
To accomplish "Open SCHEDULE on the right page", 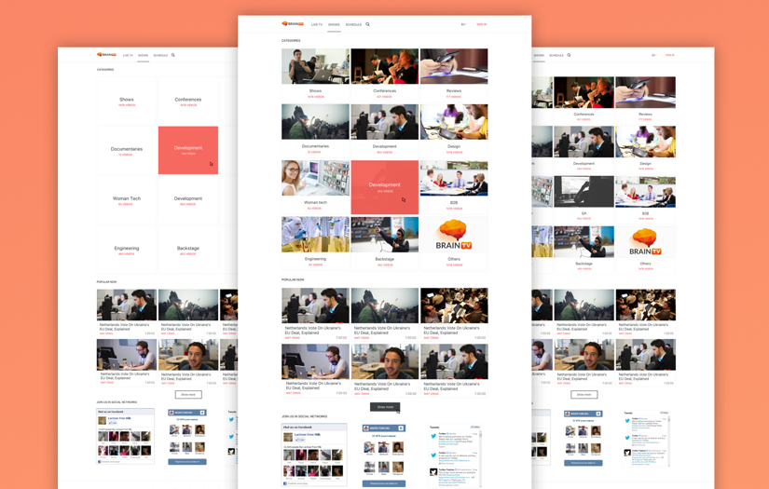I will [x=556, y=55].
